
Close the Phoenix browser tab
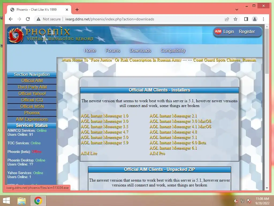click(x=67, y=10)
